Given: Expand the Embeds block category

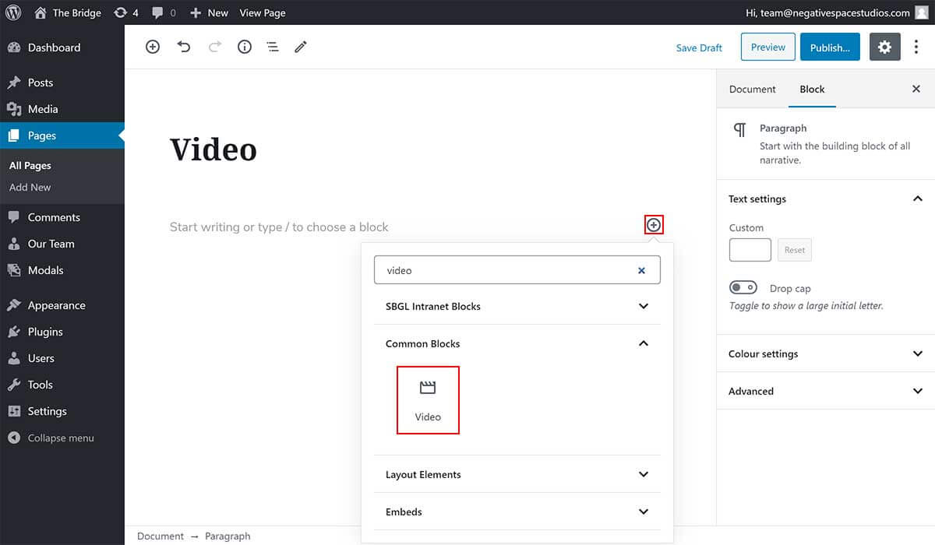Looking at the screenshot, I should pos(517,512).
